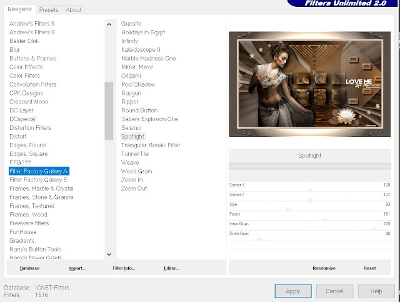The image size is (400, 302).
Task: Click the Cancel button
Action: point(334,291)
